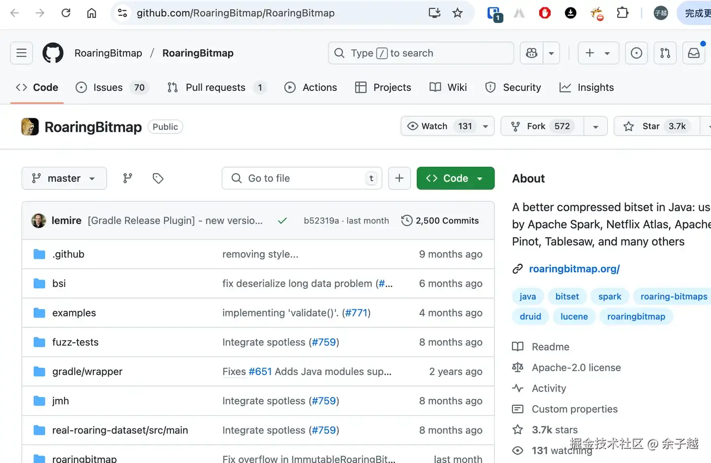Open the Actions tab
Viewport: 711px width, 463px height.
click(x=311, y=87)
